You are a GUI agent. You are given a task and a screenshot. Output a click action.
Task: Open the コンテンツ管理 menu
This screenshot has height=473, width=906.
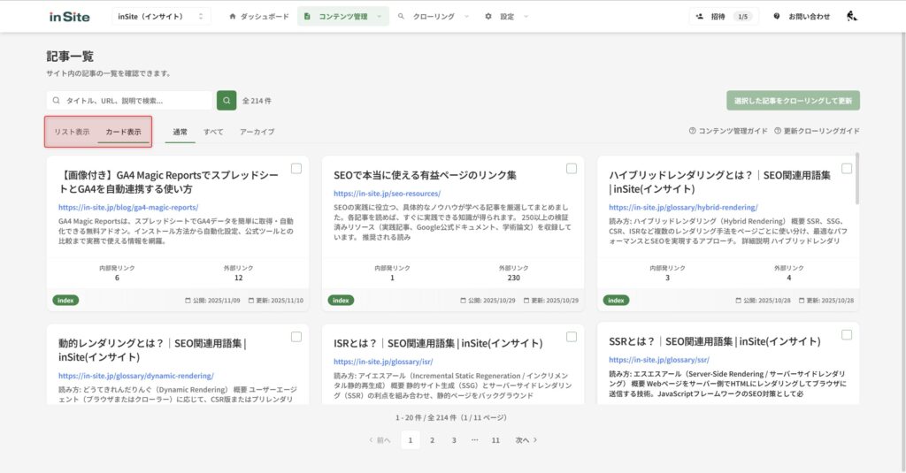pos(343,16)
